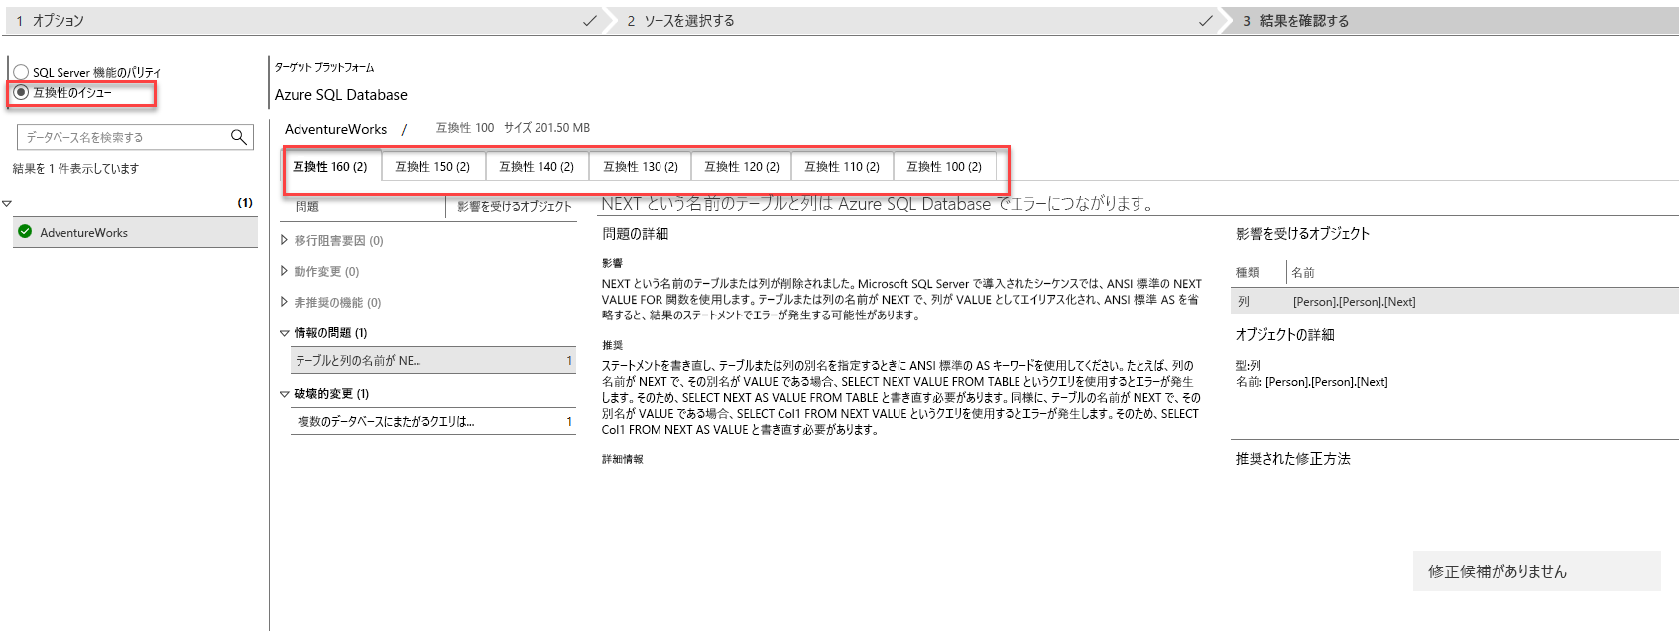Click 修正候補がありません box

(x=1536, y=571)
